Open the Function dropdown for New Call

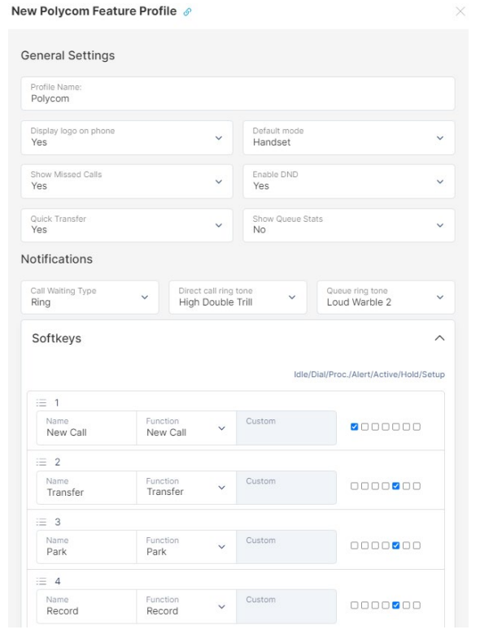[x=186, y=428]
